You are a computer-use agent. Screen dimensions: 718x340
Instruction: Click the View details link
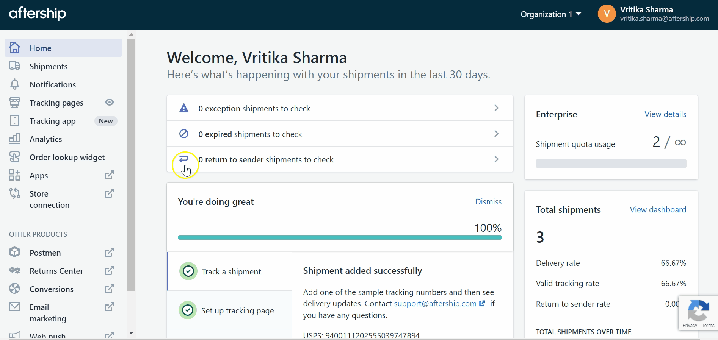(665, 114)
